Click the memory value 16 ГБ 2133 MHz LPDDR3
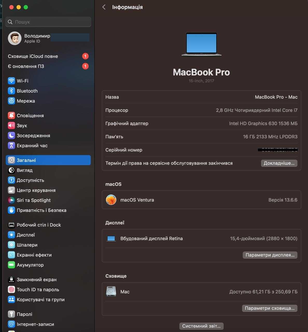Image resolution: width=308 pixels, height=332 pixels. tap(270, 137)
